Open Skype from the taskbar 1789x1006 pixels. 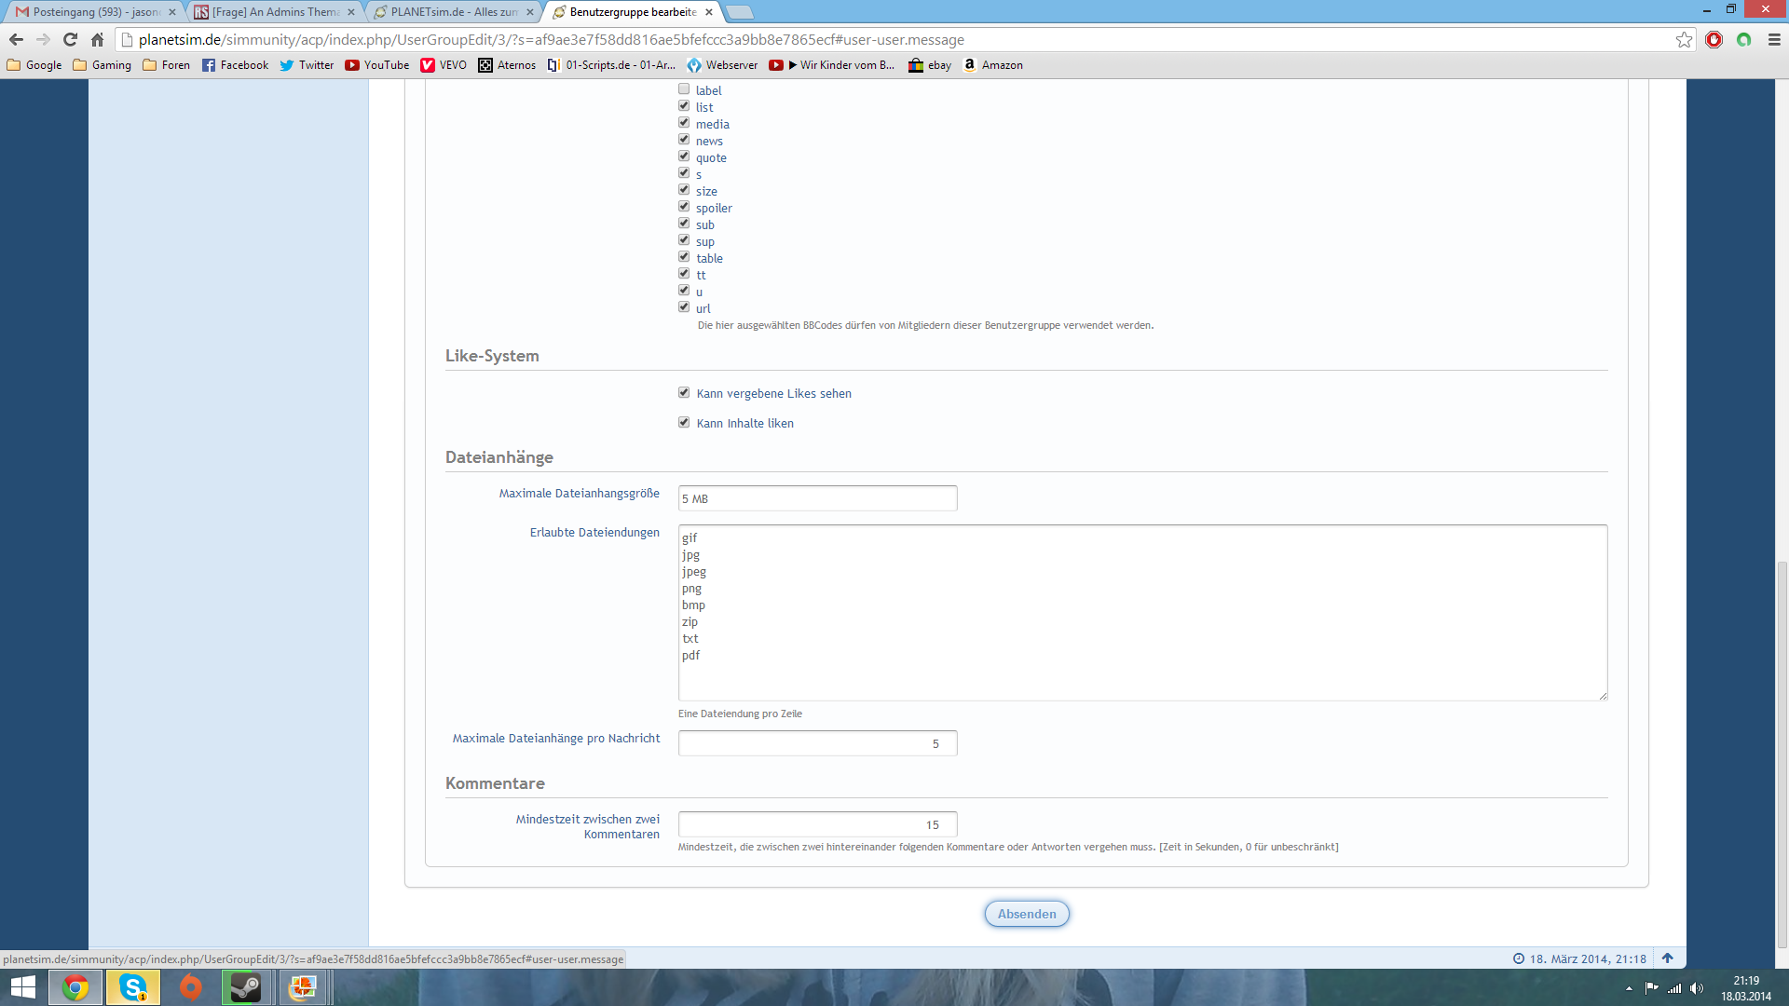(133, 987)
